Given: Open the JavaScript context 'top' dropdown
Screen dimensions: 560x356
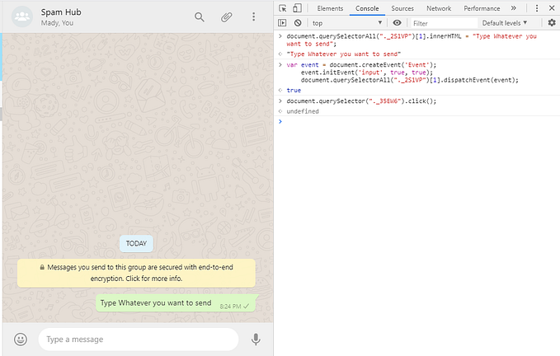Looking at the screenshot, I should tap(347, 23).
